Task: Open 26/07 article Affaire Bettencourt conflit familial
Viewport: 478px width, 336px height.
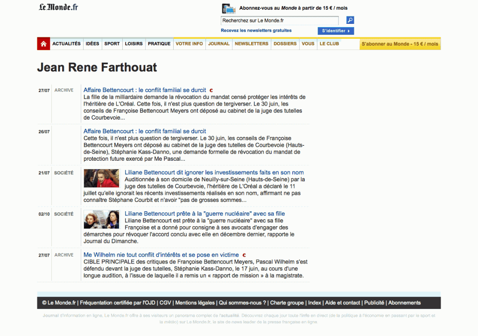Action: coord(145,131)
